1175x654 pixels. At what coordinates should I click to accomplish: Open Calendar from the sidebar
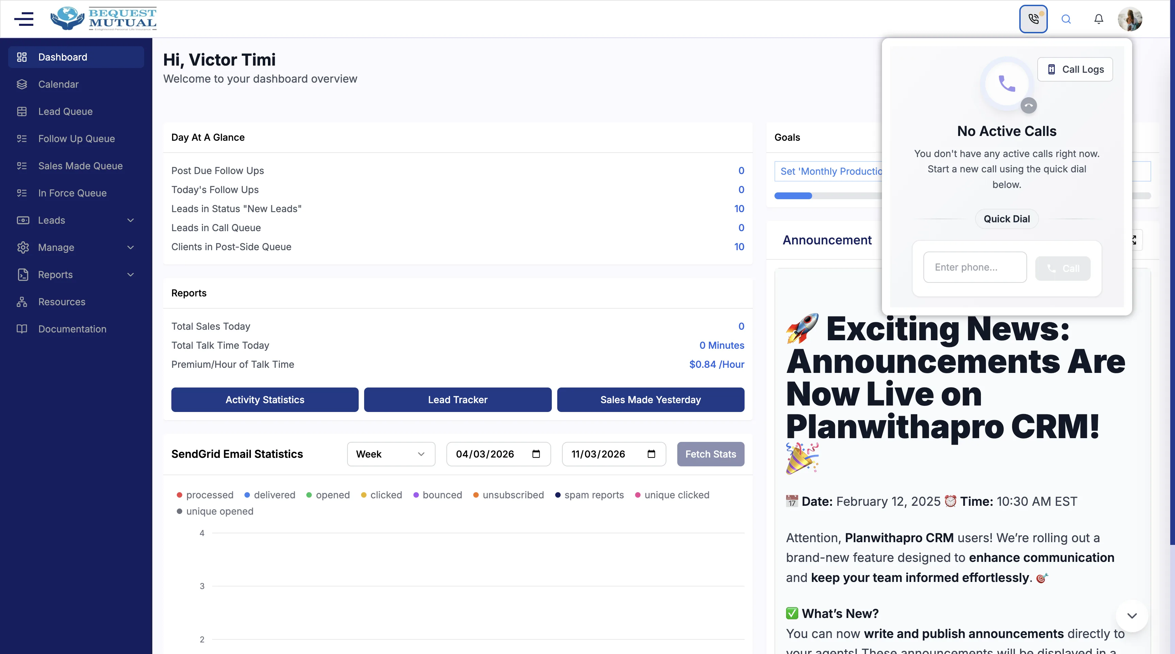pyautogui.click(x=58, y=84)
